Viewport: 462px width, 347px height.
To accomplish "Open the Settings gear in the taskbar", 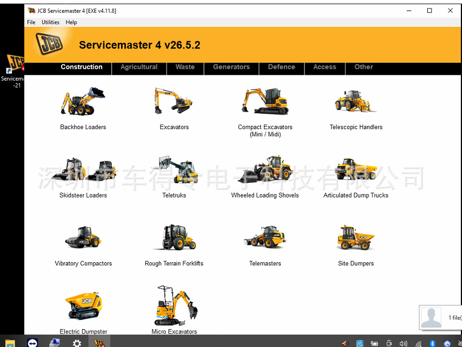I will point(77,343).
